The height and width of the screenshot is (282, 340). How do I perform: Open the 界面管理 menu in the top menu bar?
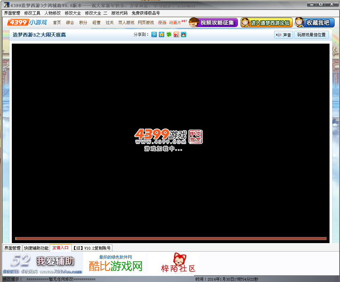[x=12, y=13]
